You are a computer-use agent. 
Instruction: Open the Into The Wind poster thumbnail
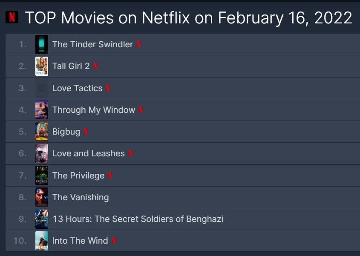[42, 241]
